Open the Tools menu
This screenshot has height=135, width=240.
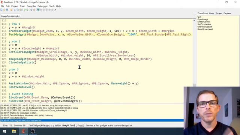(x=52, y=6)
